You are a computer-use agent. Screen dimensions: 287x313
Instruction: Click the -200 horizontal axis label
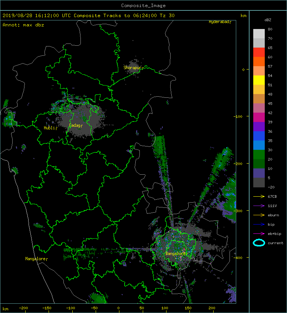(23, 308)
